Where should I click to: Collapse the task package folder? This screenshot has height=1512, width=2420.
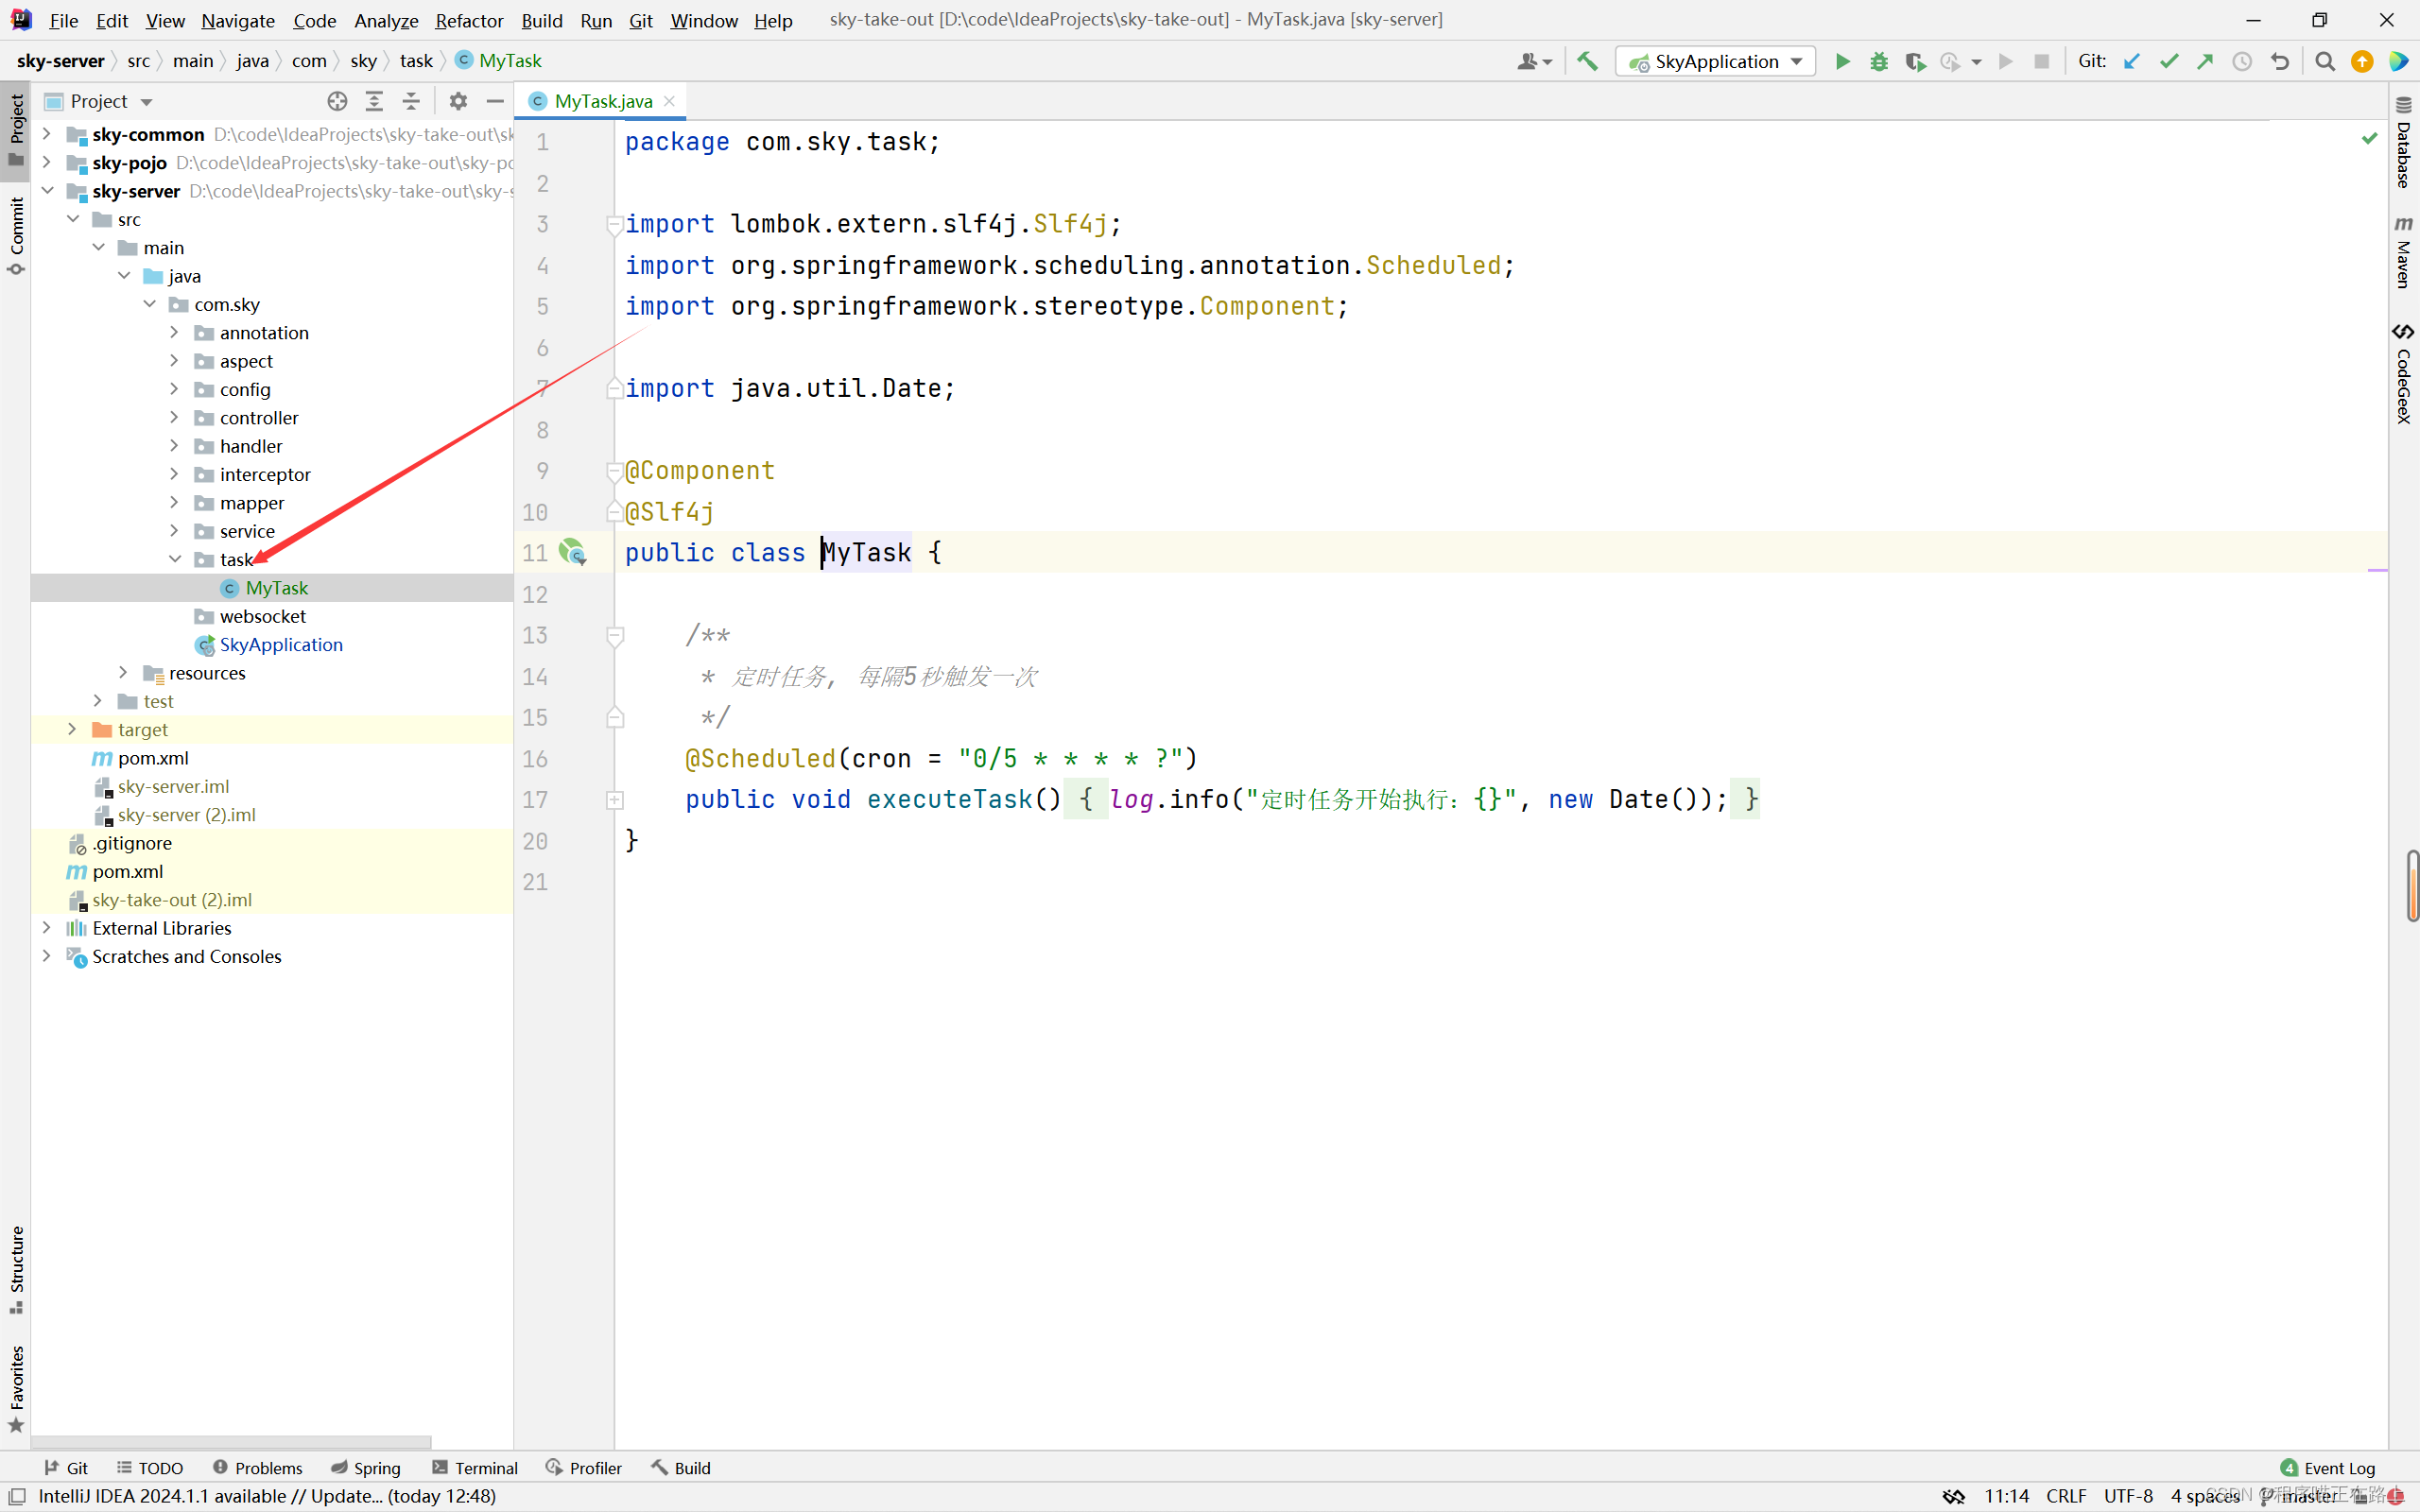coord(174,559)
